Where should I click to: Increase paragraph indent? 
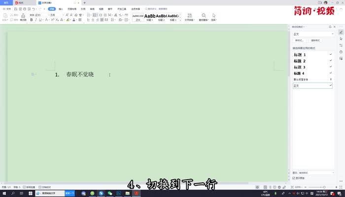[x=105, y=15]
